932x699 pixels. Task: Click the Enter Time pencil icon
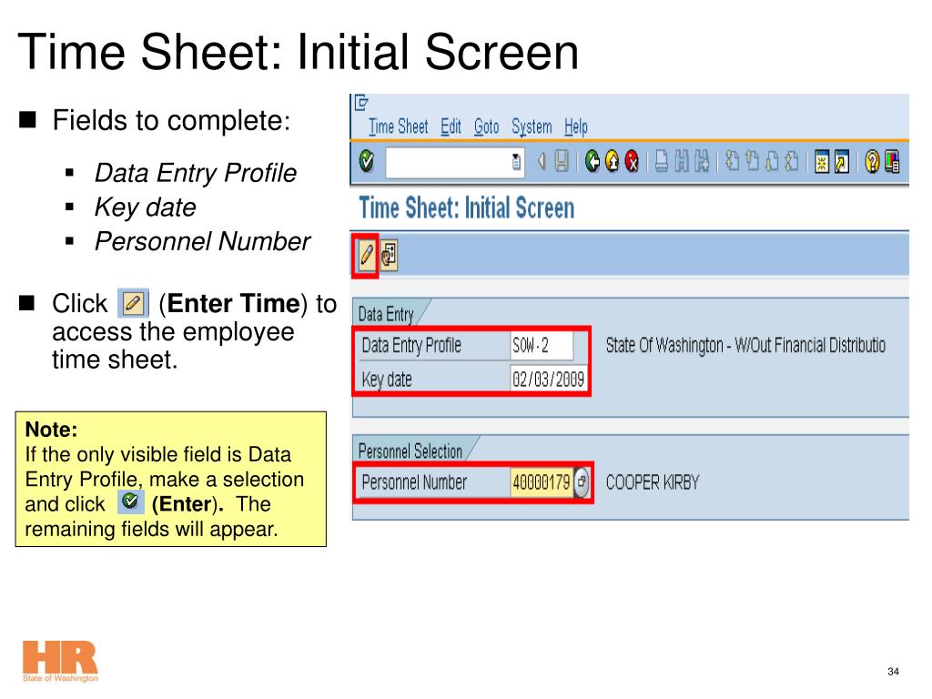[x=367, y=256]
